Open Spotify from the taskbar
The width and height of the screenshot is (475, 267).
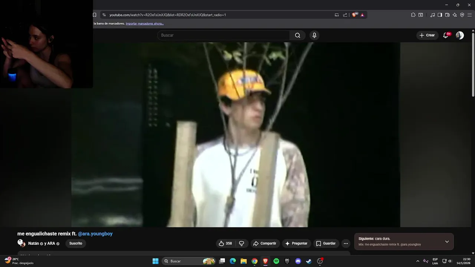pos(276,261)
